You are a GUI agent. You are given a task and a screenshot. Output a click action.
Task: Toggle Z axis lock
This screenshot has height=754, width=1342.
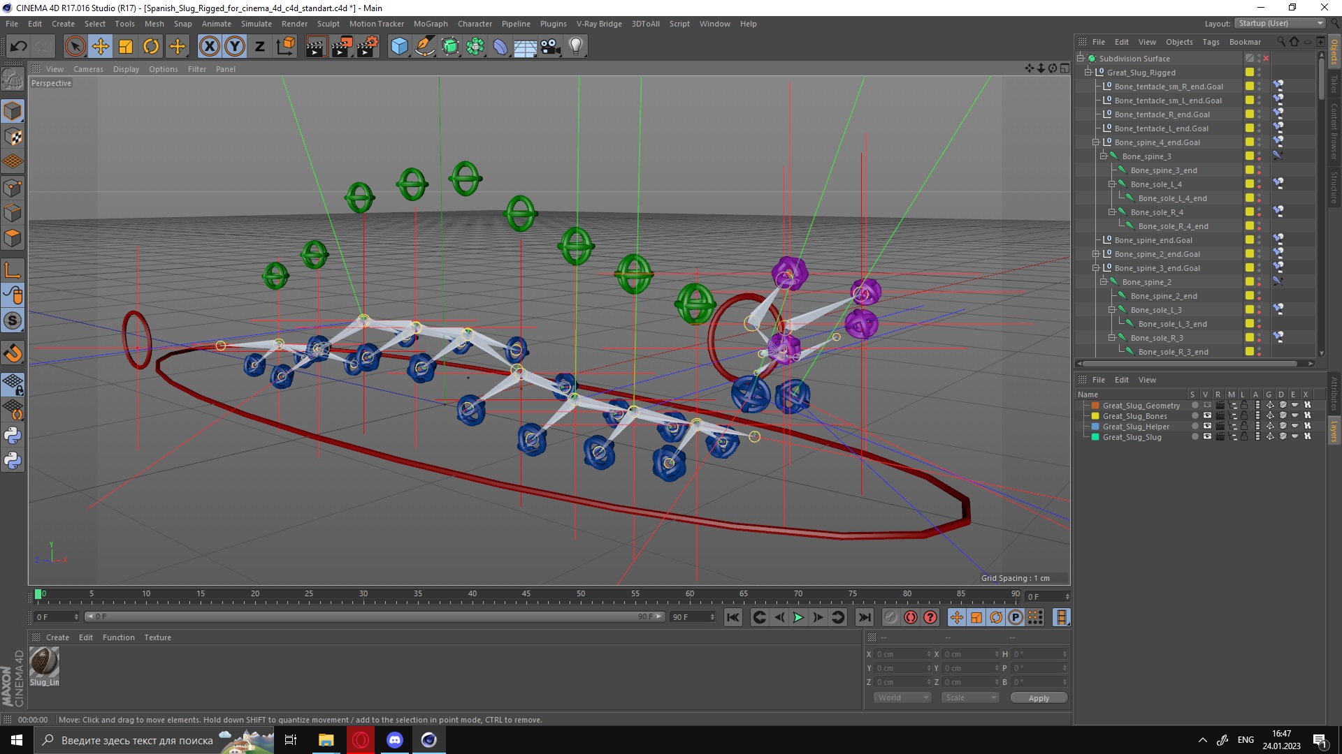(x=259, y=47)
